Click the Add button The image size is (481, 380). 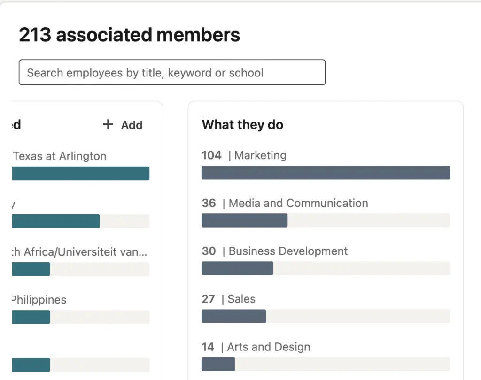coord(123,125)
